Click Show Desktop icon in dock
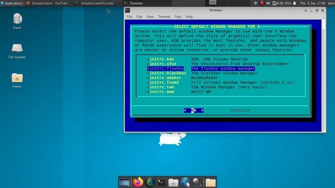The height and width of the screenshot is (188, 335). (x=125, y=183)
